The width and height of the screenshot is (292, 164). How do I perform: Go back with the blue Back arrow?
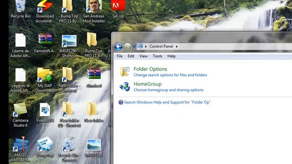click(x=118, y=46)
